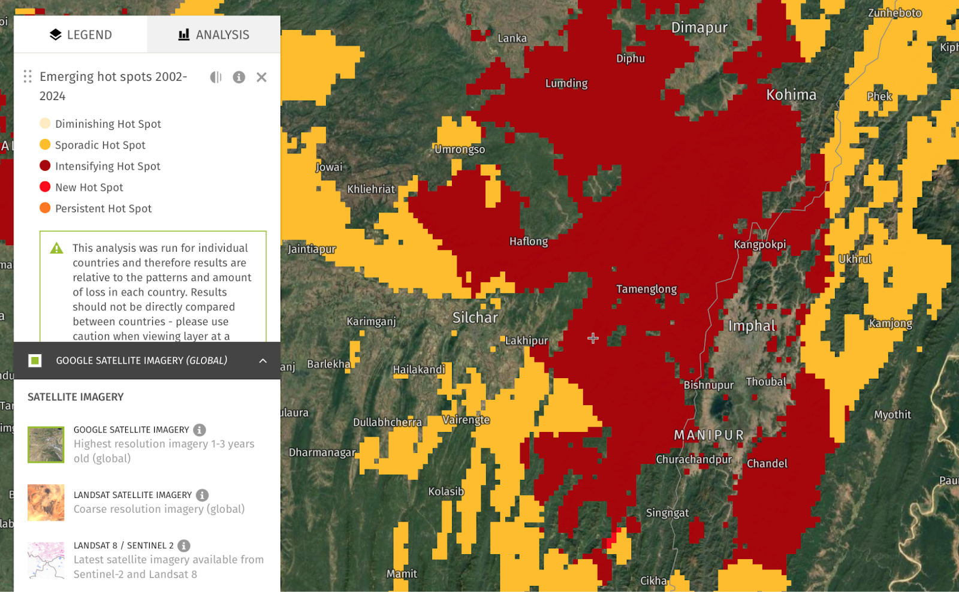959x592 pixels.
Task: Show info for Emerging hot spots layer
Action: 239,77
